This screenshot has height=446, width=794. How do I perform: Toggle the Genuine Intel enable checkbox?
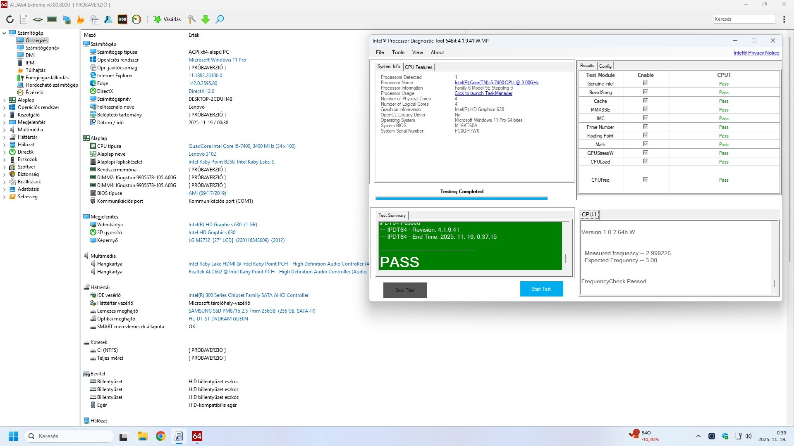645,83
